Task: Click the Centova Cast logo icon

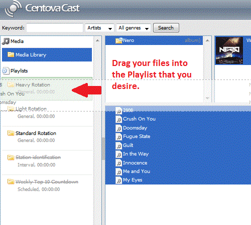Action: pos(13,8)
